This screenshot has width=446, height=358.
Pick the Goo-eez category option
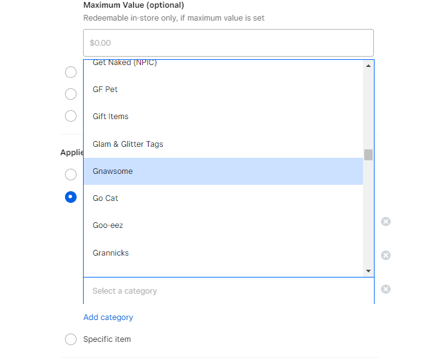coord(223,225)
